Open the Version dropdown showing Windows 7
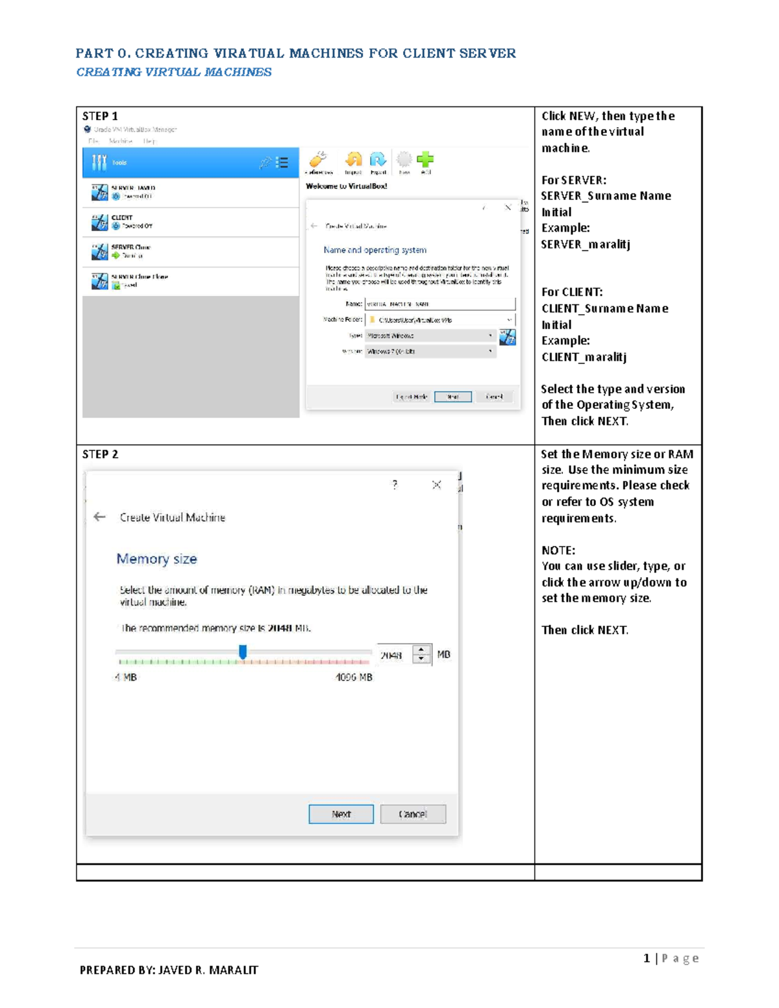The height and width of the screenshot is (1008, 779). [427, 351]
